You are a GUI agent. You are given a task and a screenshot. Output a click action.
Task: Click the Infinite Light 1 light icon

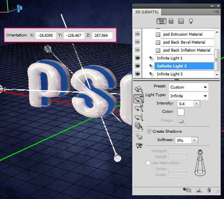point(151,58)
